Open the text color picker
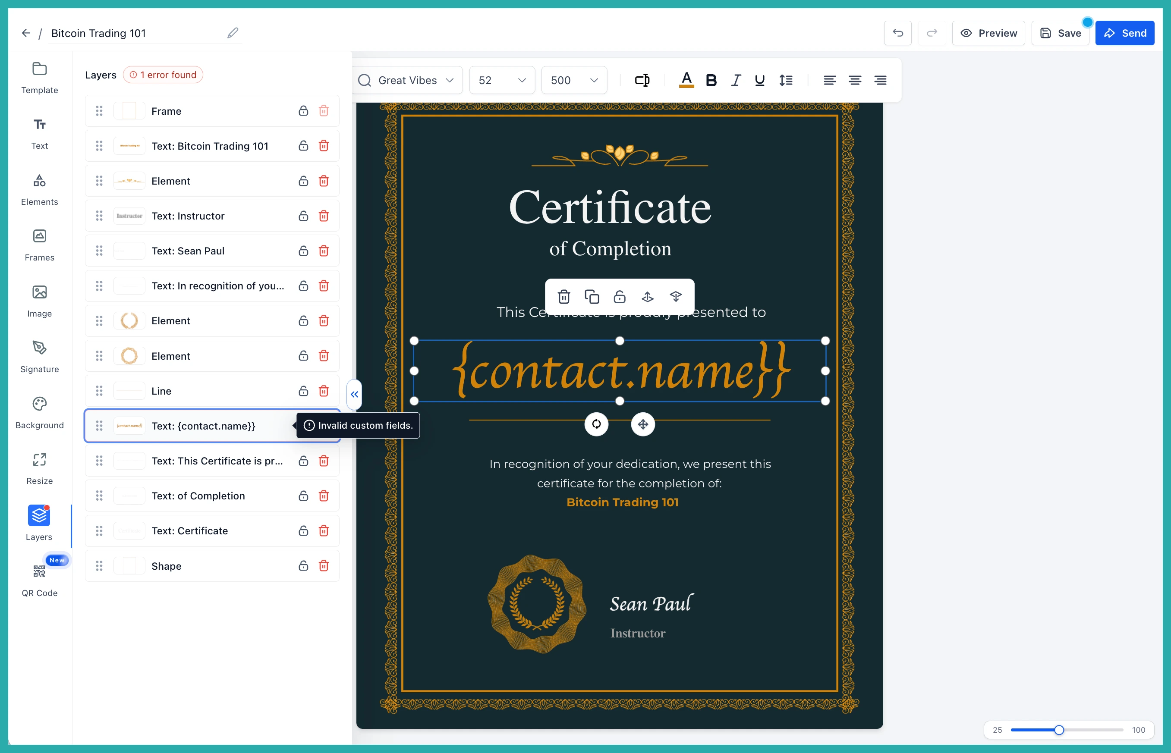1171x753 pixels. tap(686, 80)
